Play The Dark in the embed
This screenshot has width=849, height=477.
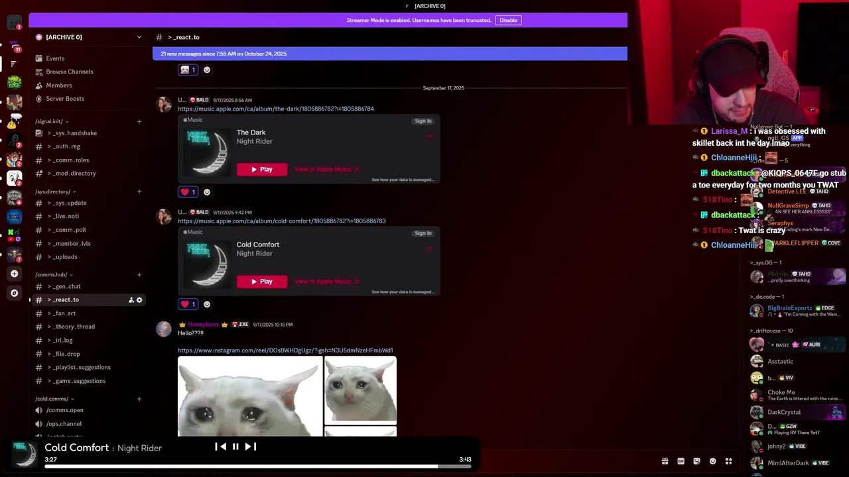[x=262, y=170]
